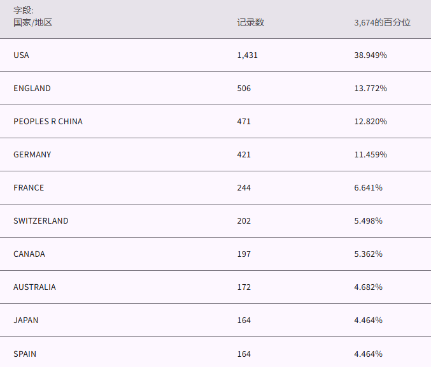431x367 pixels.
Task: Click the 471 record count value
Action: [x=244, y=122]
